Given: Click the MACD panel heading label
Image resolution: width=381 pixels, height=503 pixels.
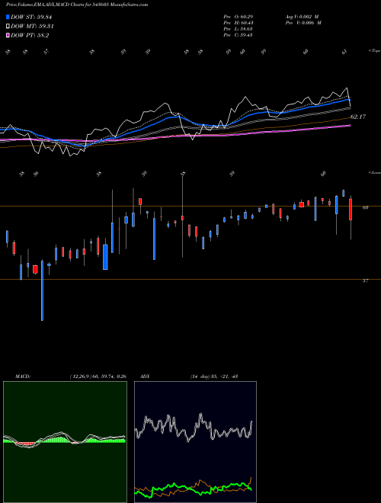Looking at the screenshot, I should point(22,376).
